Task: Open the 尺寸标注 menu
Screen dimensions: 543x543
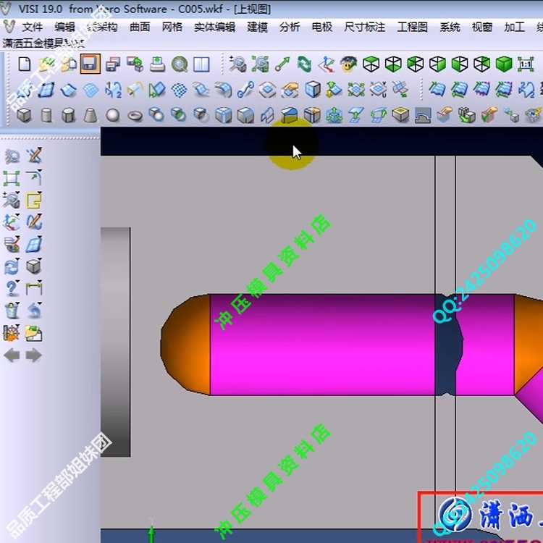Action: coord(365,27)
